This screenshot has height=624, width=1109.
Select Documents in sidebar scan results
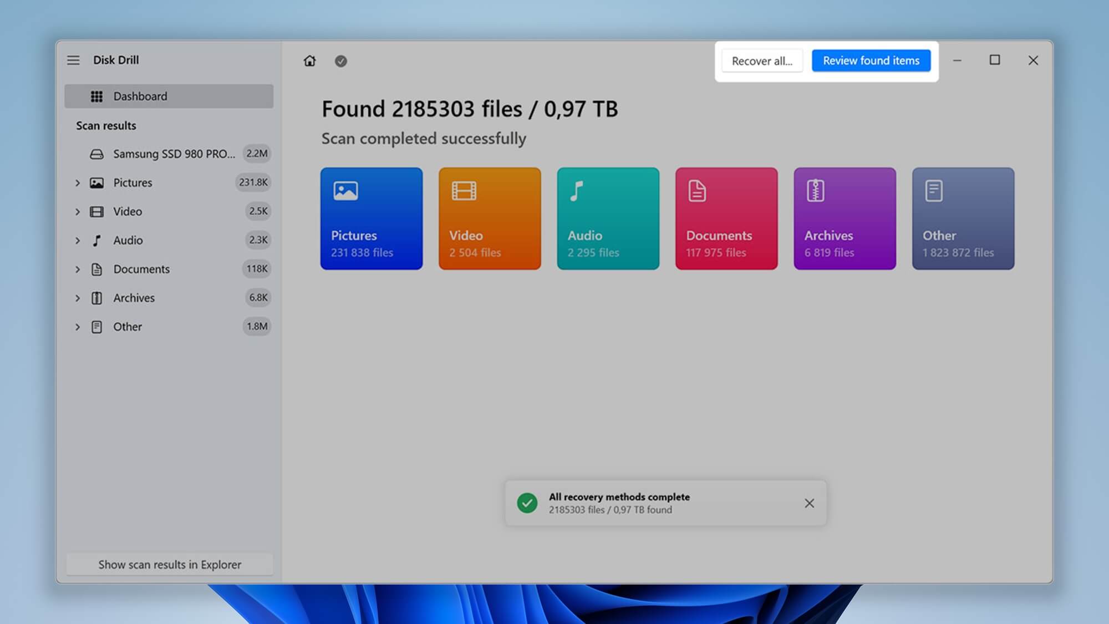[169, 269]
